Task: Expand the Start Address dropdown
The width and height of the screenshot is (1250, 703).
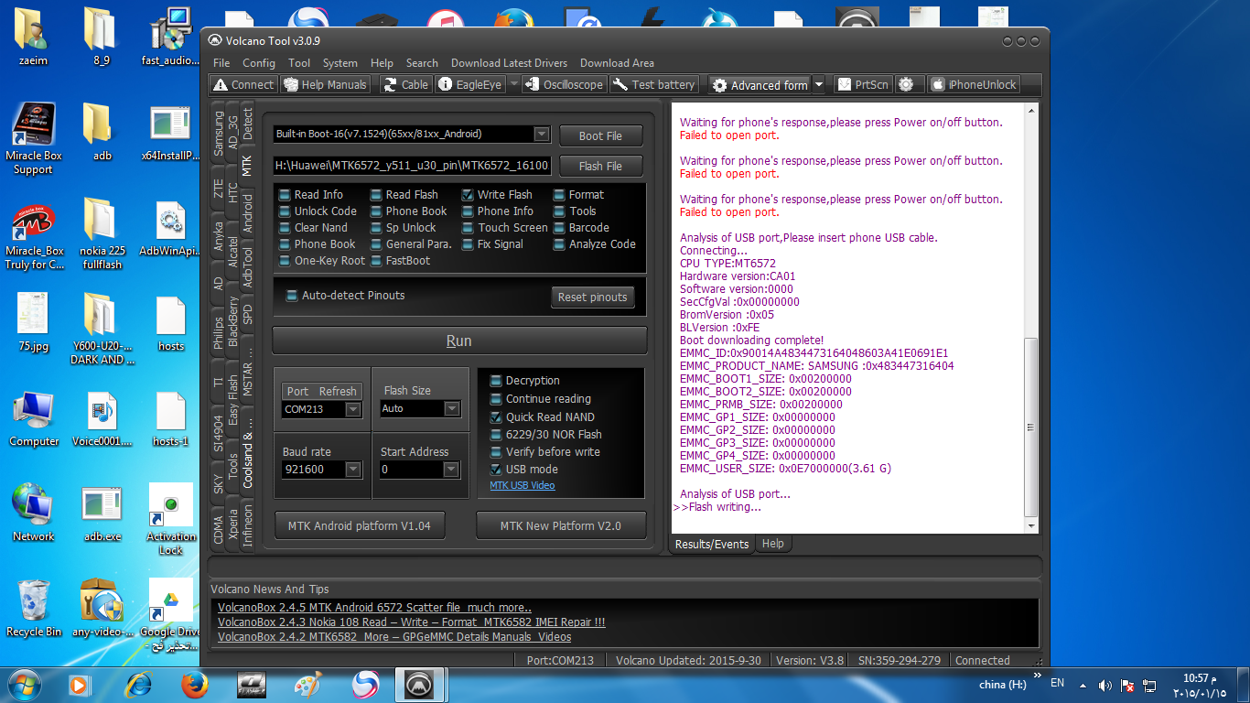Action: pos(451,470)
